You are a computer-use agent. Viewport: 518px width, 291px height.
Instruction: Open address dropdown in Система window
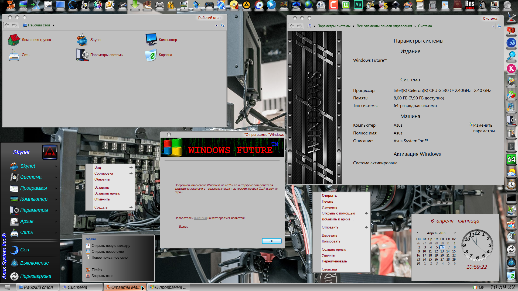[x=493, y=26]
